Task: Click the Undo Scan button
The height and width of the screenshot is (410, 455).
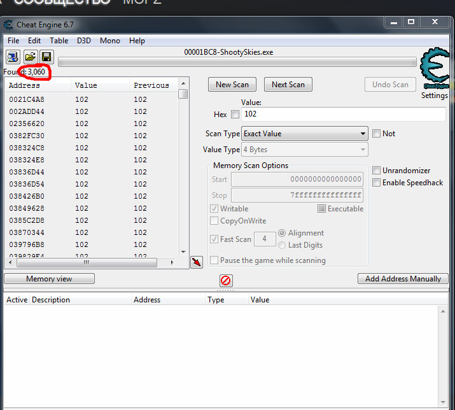Action: click(x=390, y=85)
